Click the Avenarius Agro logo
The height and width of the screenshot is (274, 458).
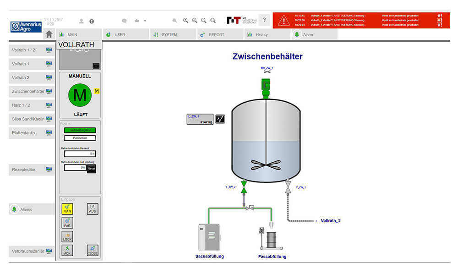tap(26, 27)
